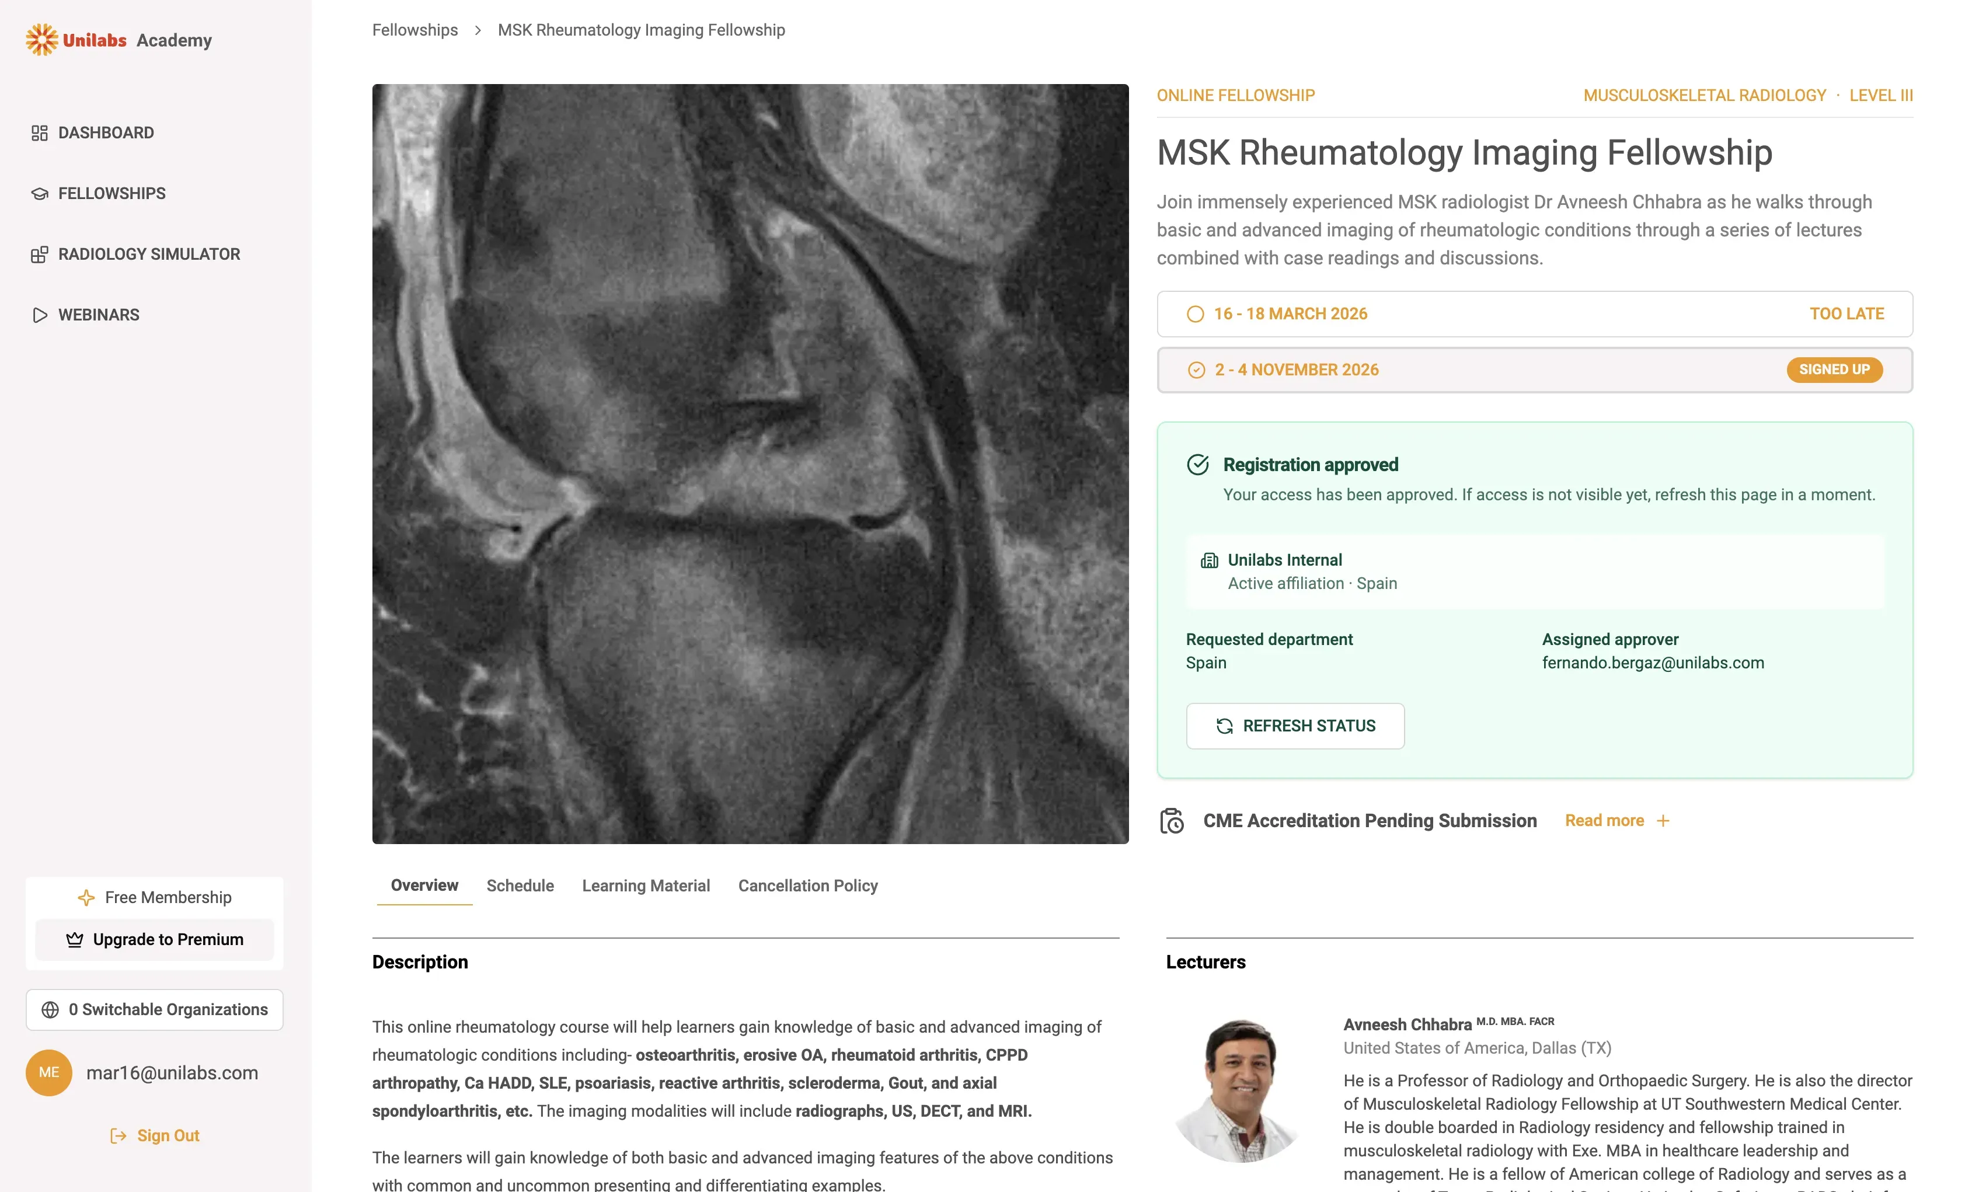Select the 2 - 4 November 2026 session option
This screenshot has width=1972, height=1192.
click(x=1297, y=370)
